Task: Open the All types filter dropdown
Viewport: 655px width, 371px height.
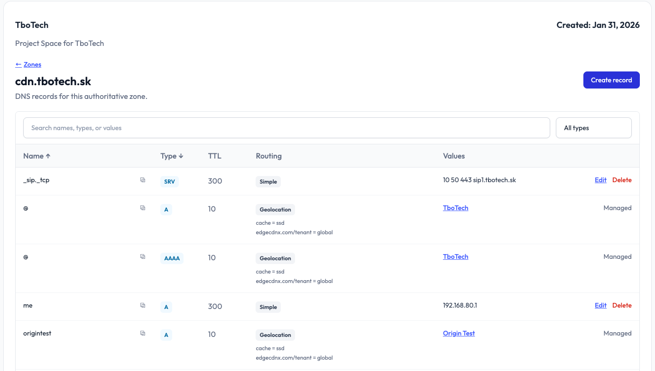Action: tap(593, 128)
